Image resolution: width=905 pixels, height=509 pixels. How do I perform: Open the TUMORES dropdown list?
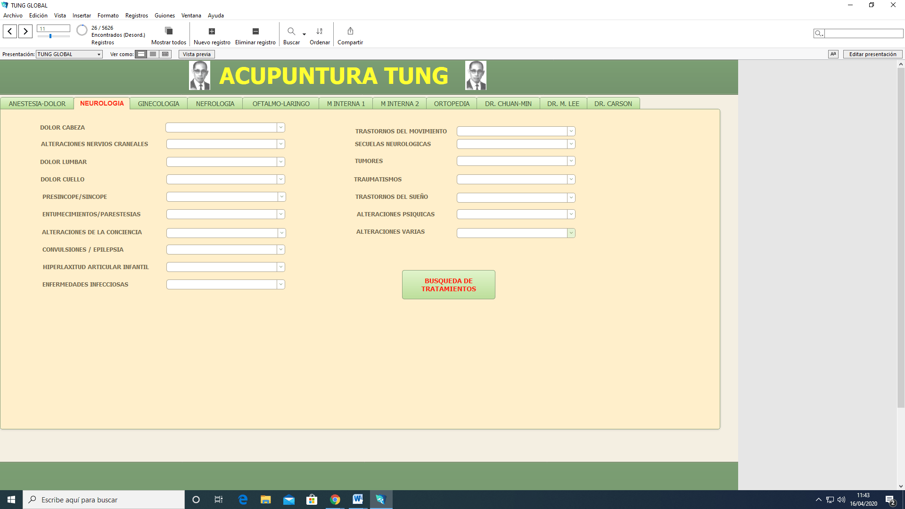(x=571, y=161)
